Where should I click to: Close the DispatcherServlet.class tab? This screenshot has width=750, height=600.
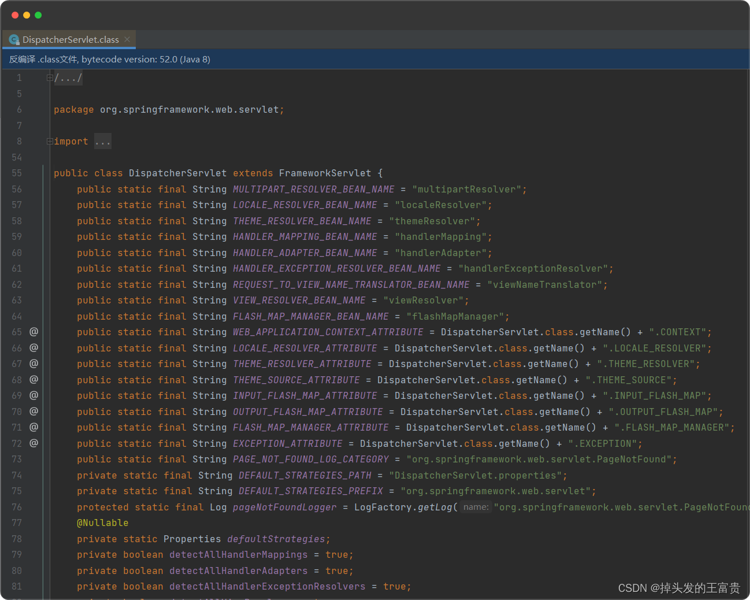point(127,39)
